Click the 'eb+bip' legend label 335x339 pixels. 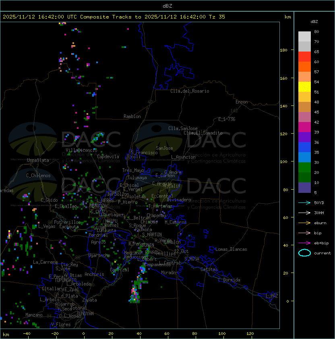coord(321,243)
